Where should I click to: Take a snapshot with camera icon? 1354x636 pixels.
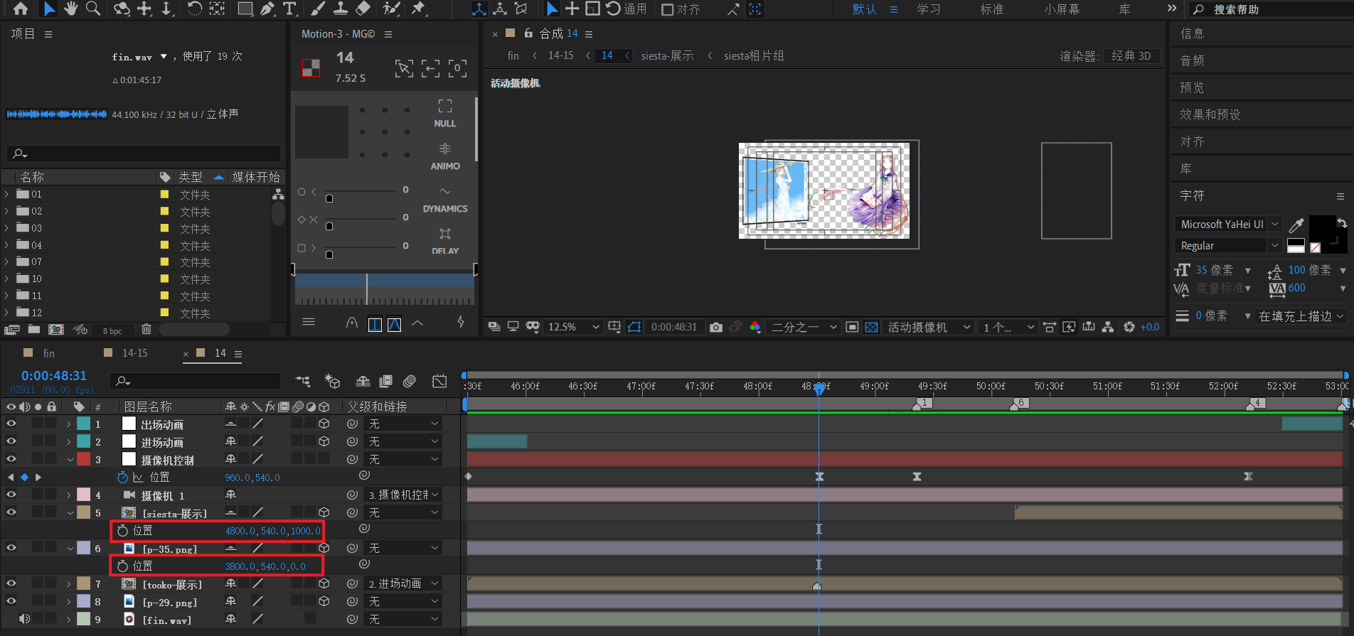pyautogui.click(x=716, y=327)
